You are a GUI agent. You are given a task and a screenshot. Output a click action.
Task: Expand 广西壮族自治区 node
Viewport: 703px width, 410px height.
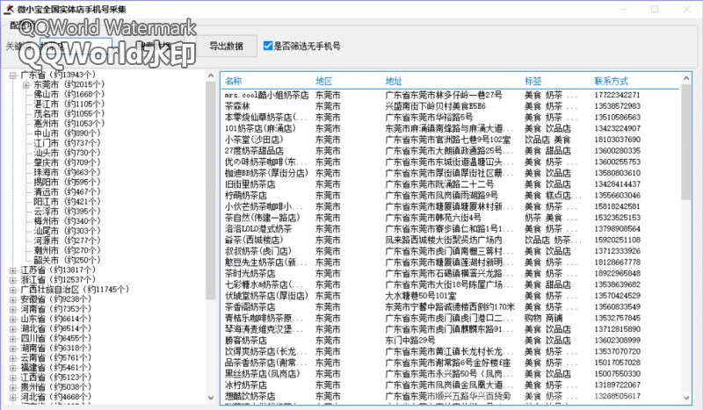[11, 289]
